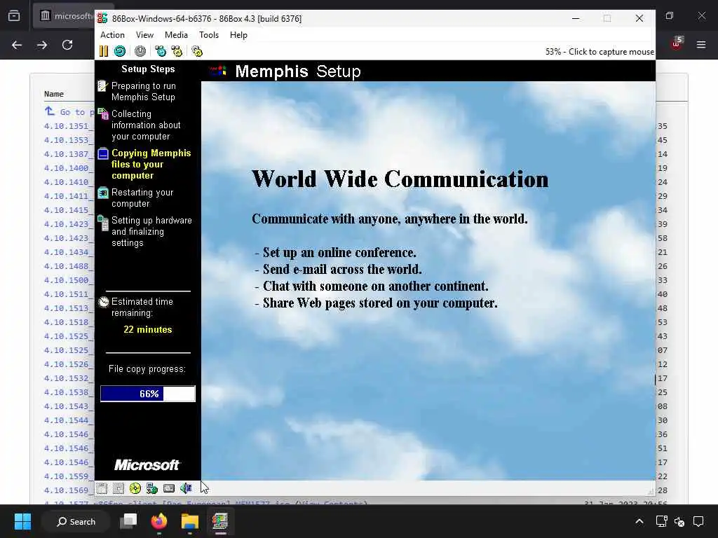Open the 4.10.1569_ file link

click(x=69, y=490)
